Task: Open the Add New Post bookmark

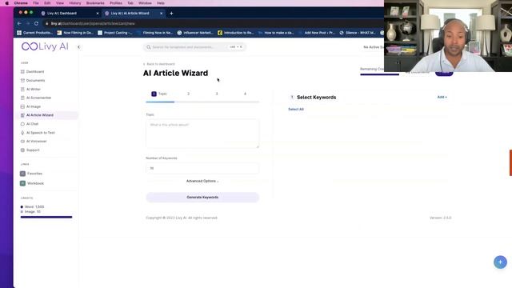Action: pyautogui.click(x=317, y=33)
